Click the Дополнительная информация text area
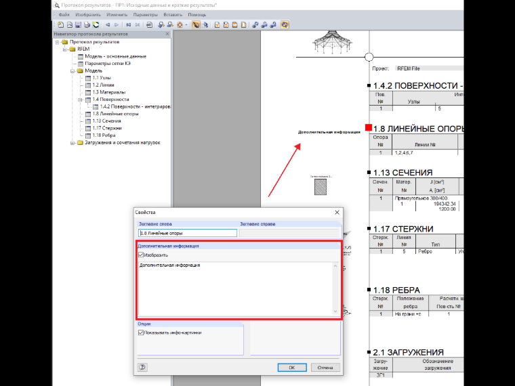The image size is (515, 386). (236, 288)
